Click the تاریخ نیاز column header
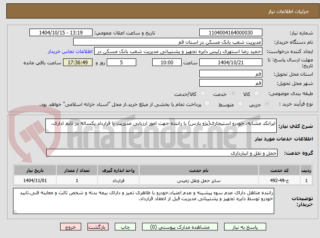Viewport: 320px width, 238px height. (x=35, y=170)
